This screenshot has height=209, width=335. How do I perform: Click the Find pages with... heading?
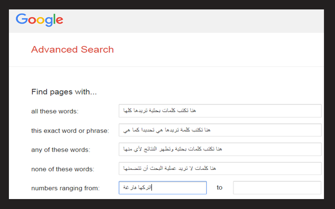[x=64, y=92]
